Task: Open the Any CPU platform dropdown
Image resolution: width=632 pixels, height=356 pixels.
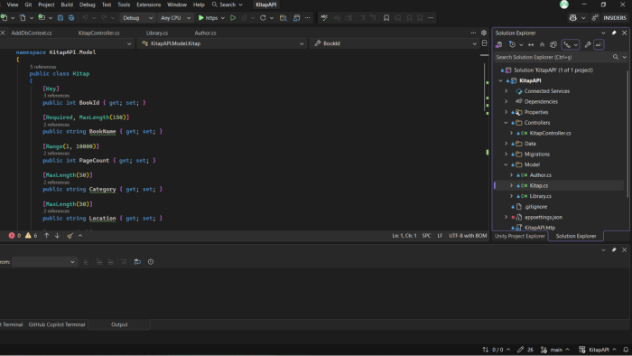Action: click(175, 18)
